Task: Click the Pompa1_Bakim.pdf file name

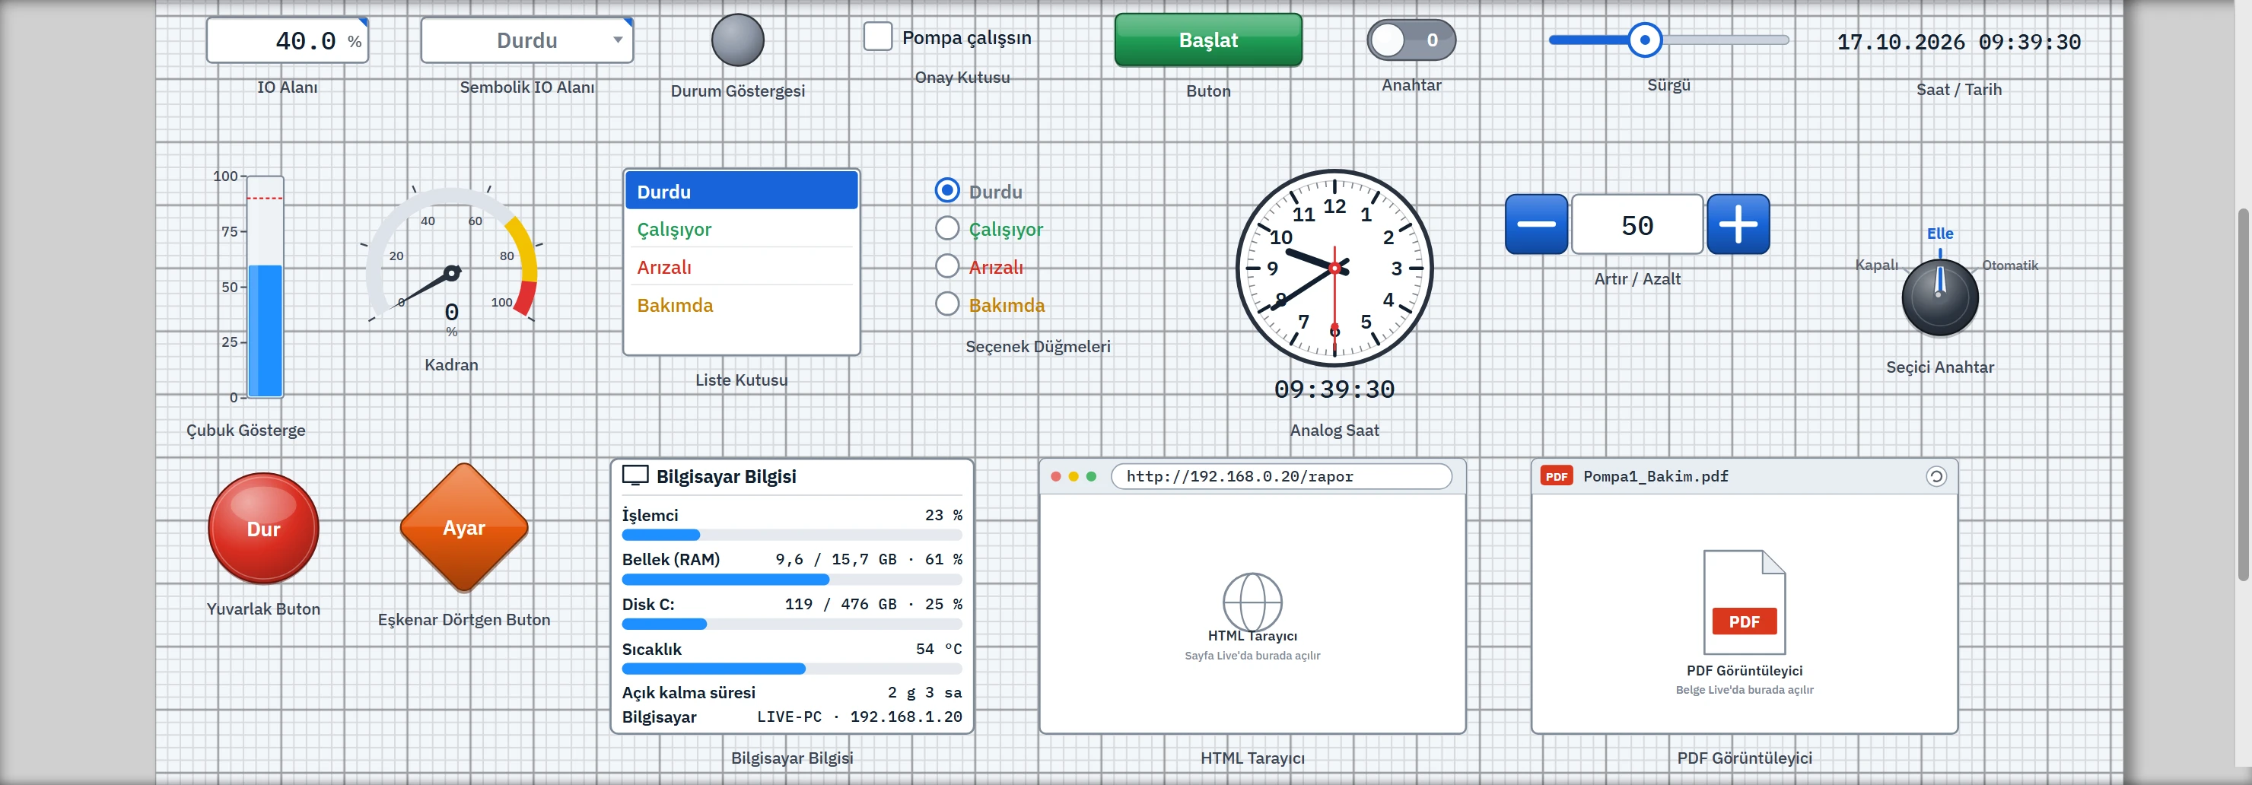Action: pos(1655,476)
